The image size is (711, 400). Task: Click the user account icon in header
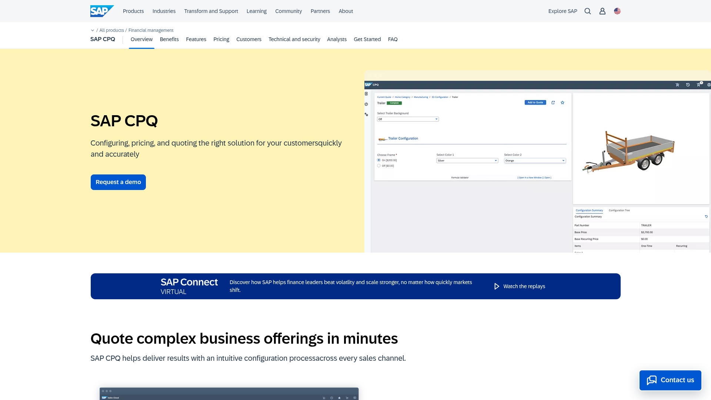pos(602,11)
